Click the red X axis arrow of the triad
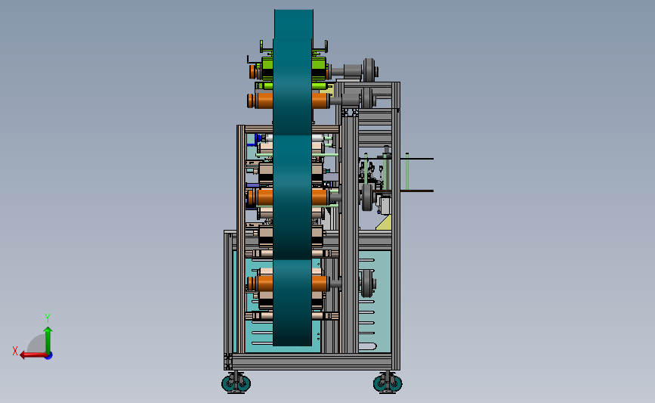 click(x=33, y=355)
